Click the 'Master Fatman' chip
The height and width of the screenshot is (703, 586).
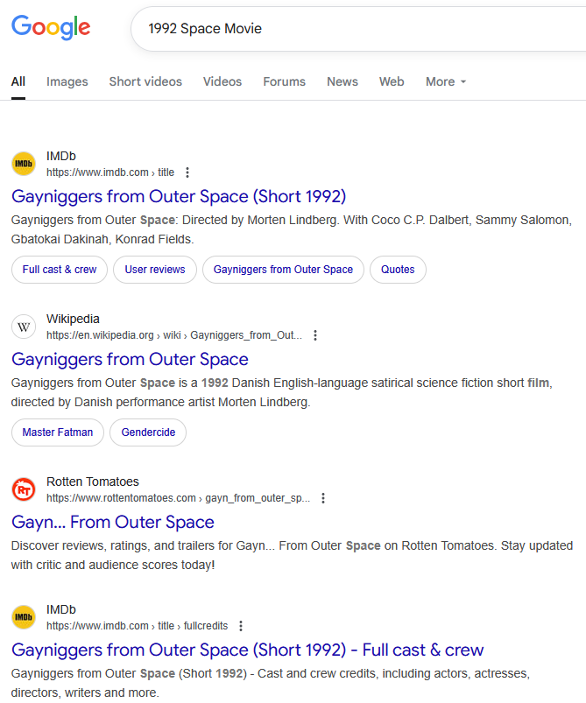coord(58,432)
